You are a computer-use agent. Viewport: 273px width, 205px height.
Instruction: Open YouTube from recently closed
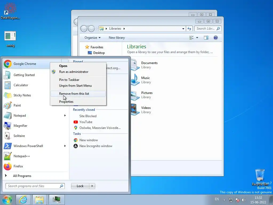tap(100, 122)
